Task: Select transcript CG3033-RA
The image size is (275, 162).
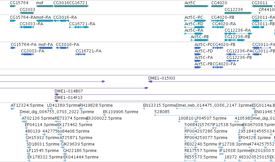Action: (31, 24)
